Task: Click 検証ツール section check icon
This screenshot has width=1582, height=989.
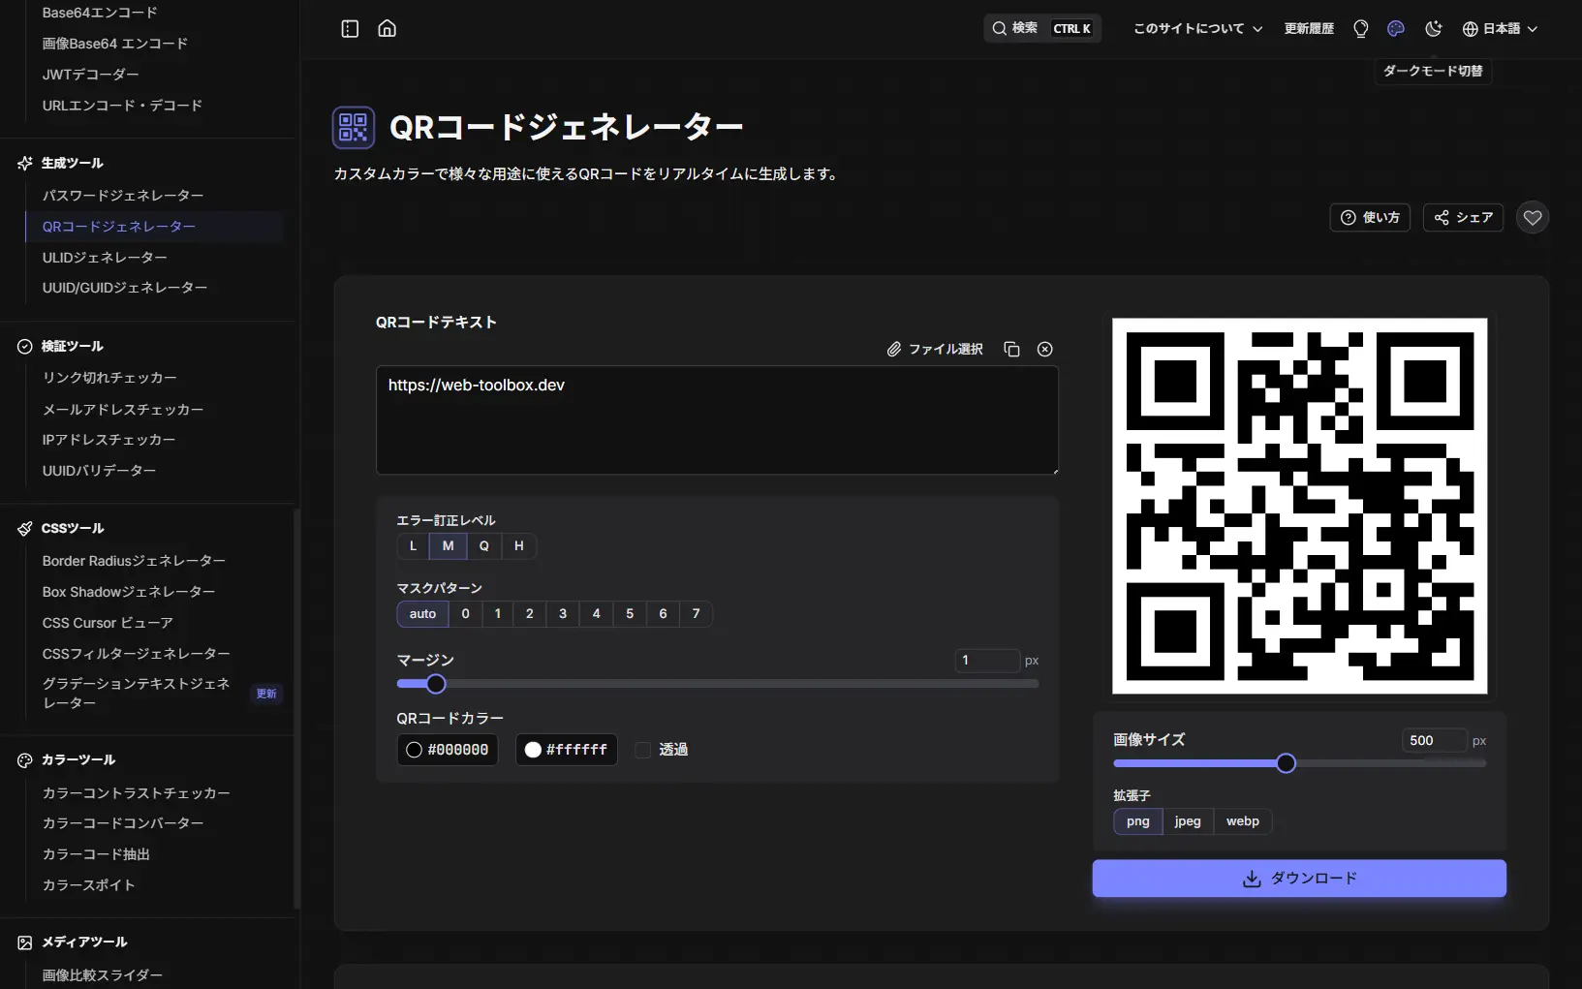Action: (x=25, y=346)
